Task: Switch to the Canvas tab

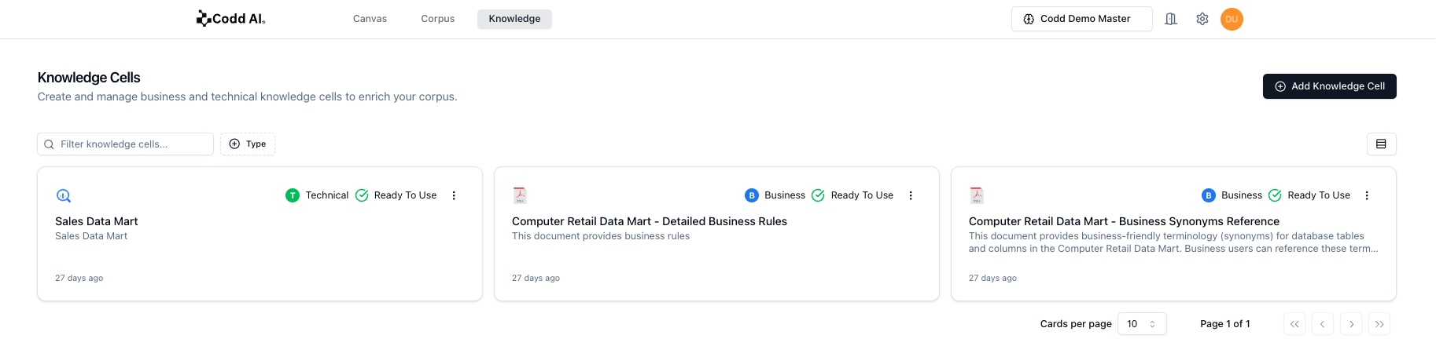Action: point(370,19)
